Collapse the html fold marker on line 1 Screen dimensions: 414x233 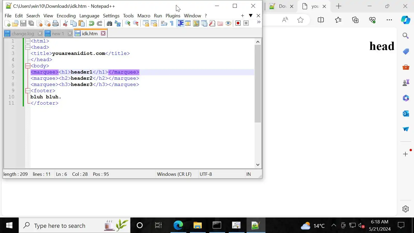pyautogui.click(x=28, y=41)
